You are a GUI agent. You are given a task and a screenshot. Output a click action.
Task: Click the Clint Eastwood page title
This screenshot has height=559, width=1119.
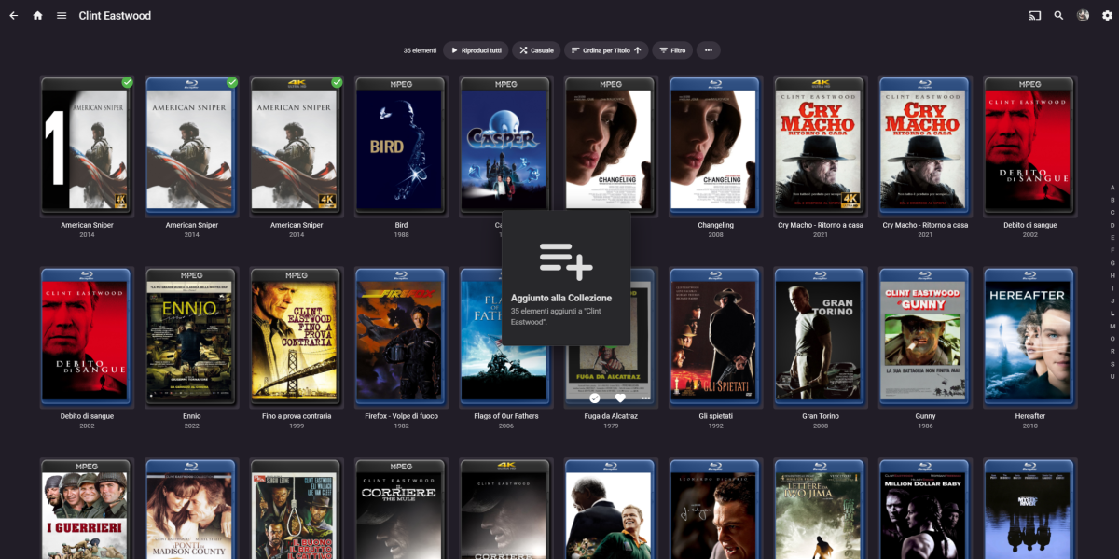(115, 16)
